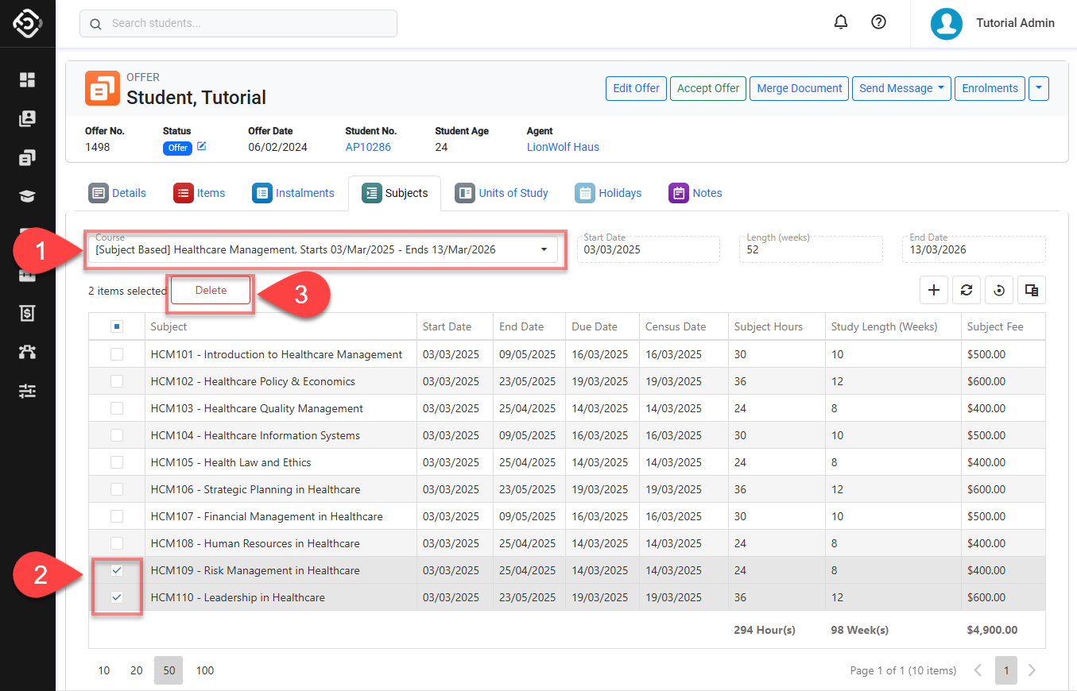Open the LionWolf Haus agent link
The width and height of the screenshot is (1077, 691).
563,147
